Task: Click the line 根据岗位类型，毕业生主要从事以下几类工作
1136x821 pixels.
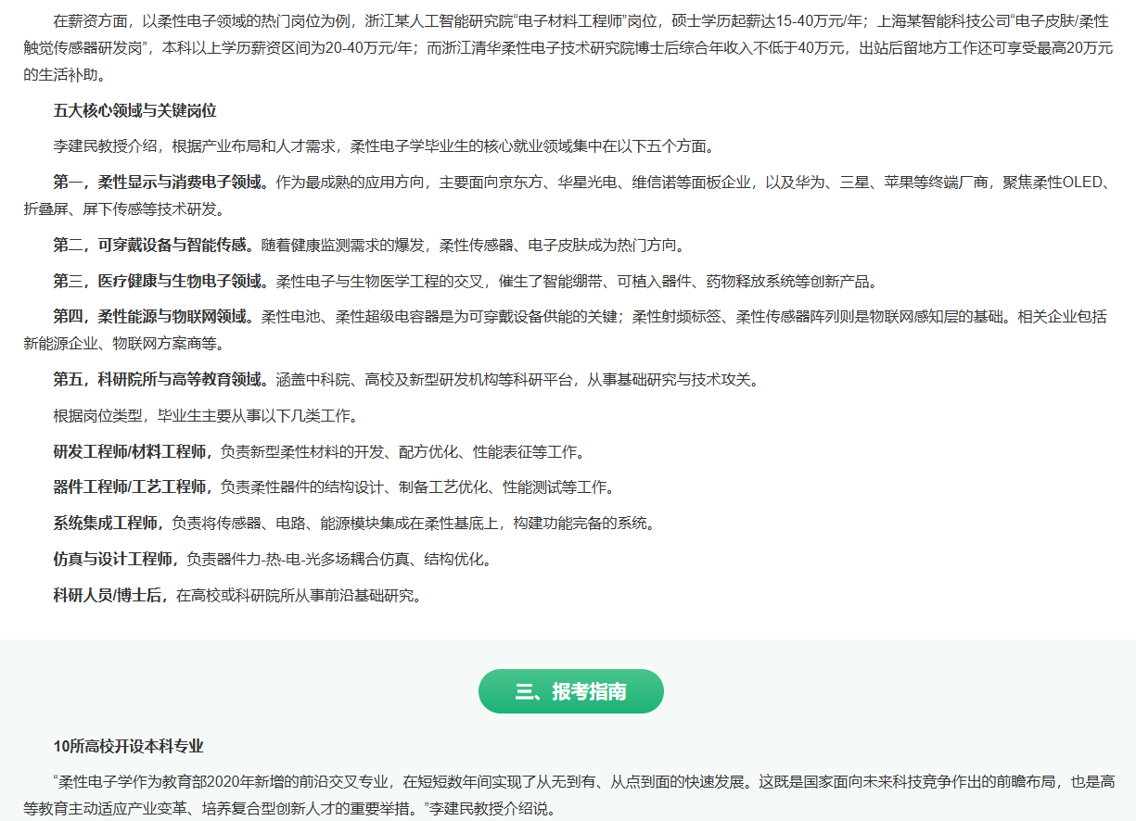Action: [x=206, y=416]
